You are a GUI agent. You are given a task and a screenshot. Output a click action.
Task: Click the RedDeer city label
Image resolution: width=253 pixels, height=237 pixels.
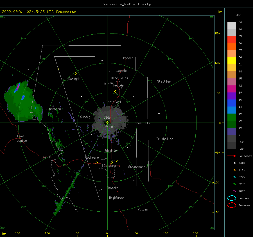coord(119,85)
